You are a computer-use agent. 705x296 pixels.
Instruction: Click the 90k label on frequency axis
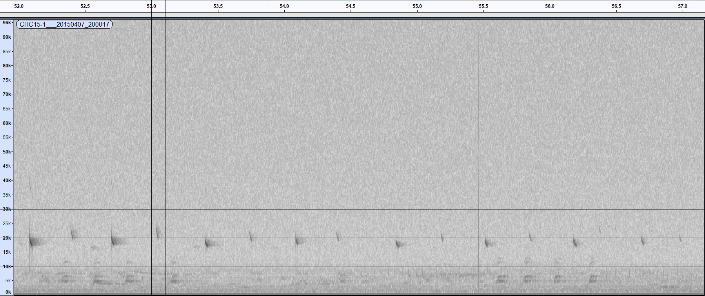coord(7,37)
